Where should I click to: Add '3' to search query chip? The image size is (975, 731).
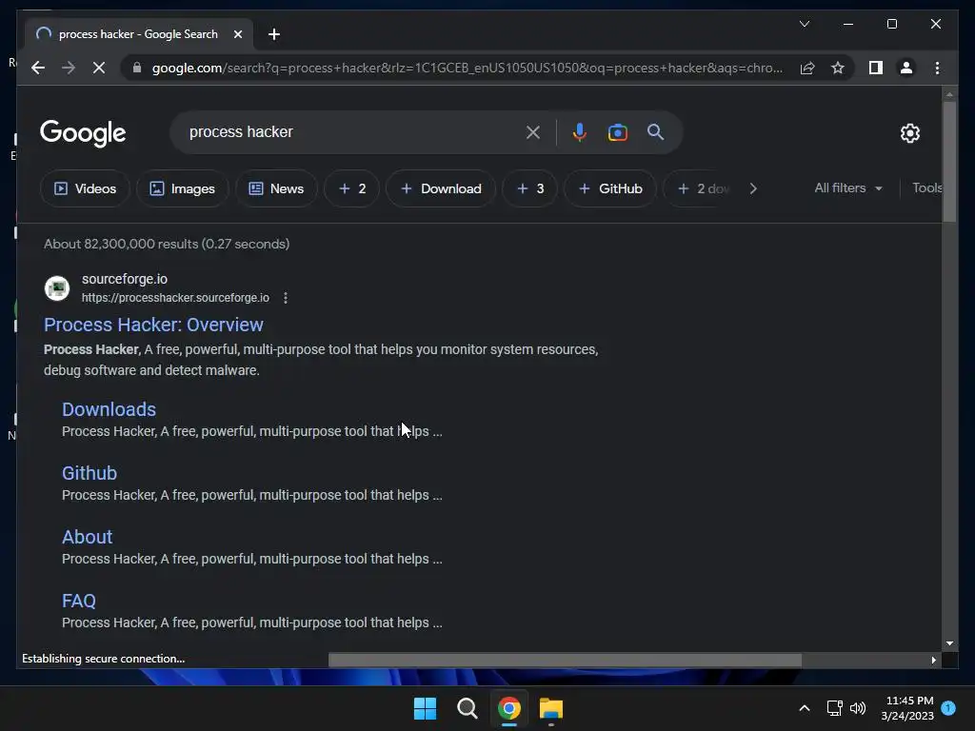[529, 188]
